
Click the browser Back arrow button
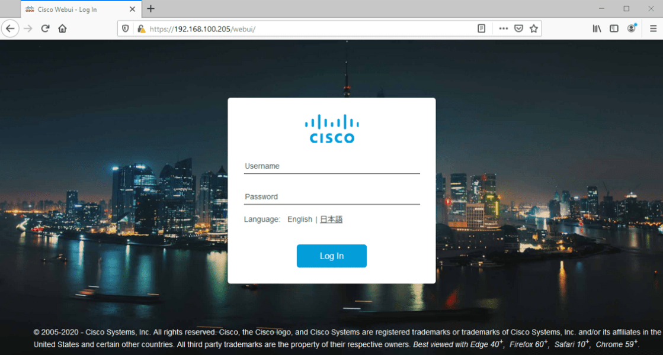pyautogui.click(x=10, y=29)
